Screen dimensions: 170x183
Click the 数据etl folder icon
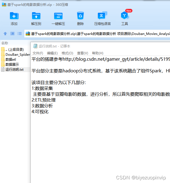tap(3, 59)
